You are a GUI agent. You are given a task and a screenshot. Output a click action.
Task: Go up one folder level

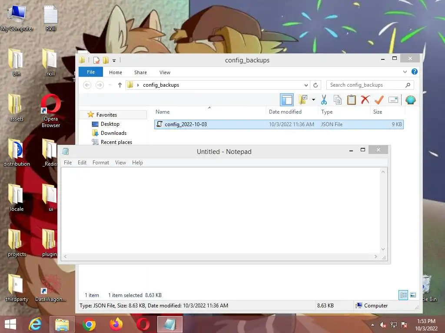click(x=120, y=85)
